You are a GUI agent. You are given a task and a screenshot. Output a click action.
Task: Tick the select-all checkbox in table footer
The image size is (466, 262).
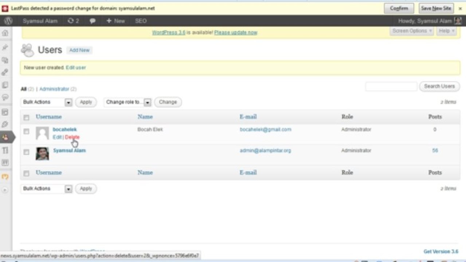26,174
